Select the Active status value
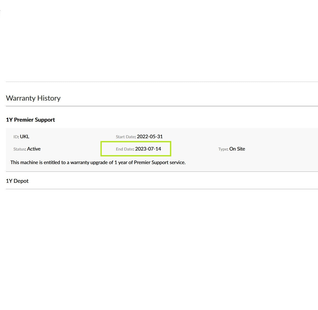 [x=34, y=149]
